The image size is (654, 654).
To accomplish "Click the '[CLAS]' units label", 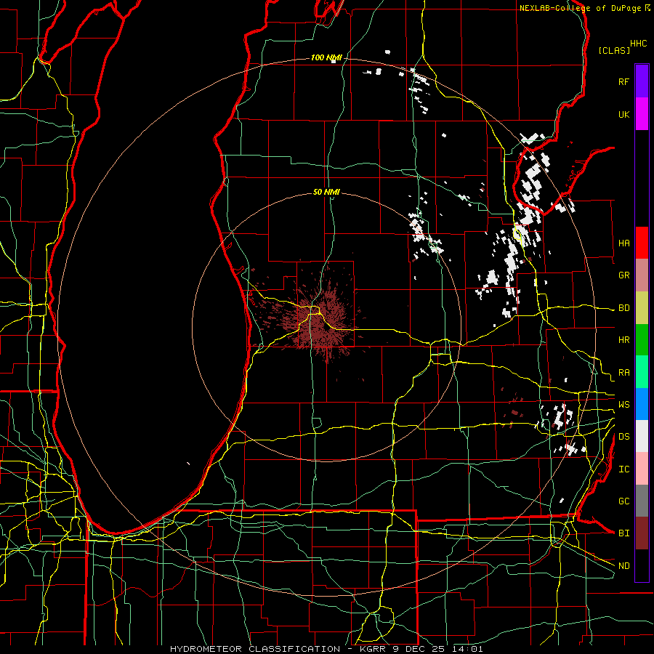I will point(614,50).
